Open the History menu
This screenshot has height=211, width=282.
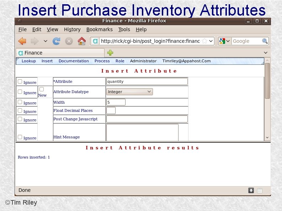pos(72,29)
